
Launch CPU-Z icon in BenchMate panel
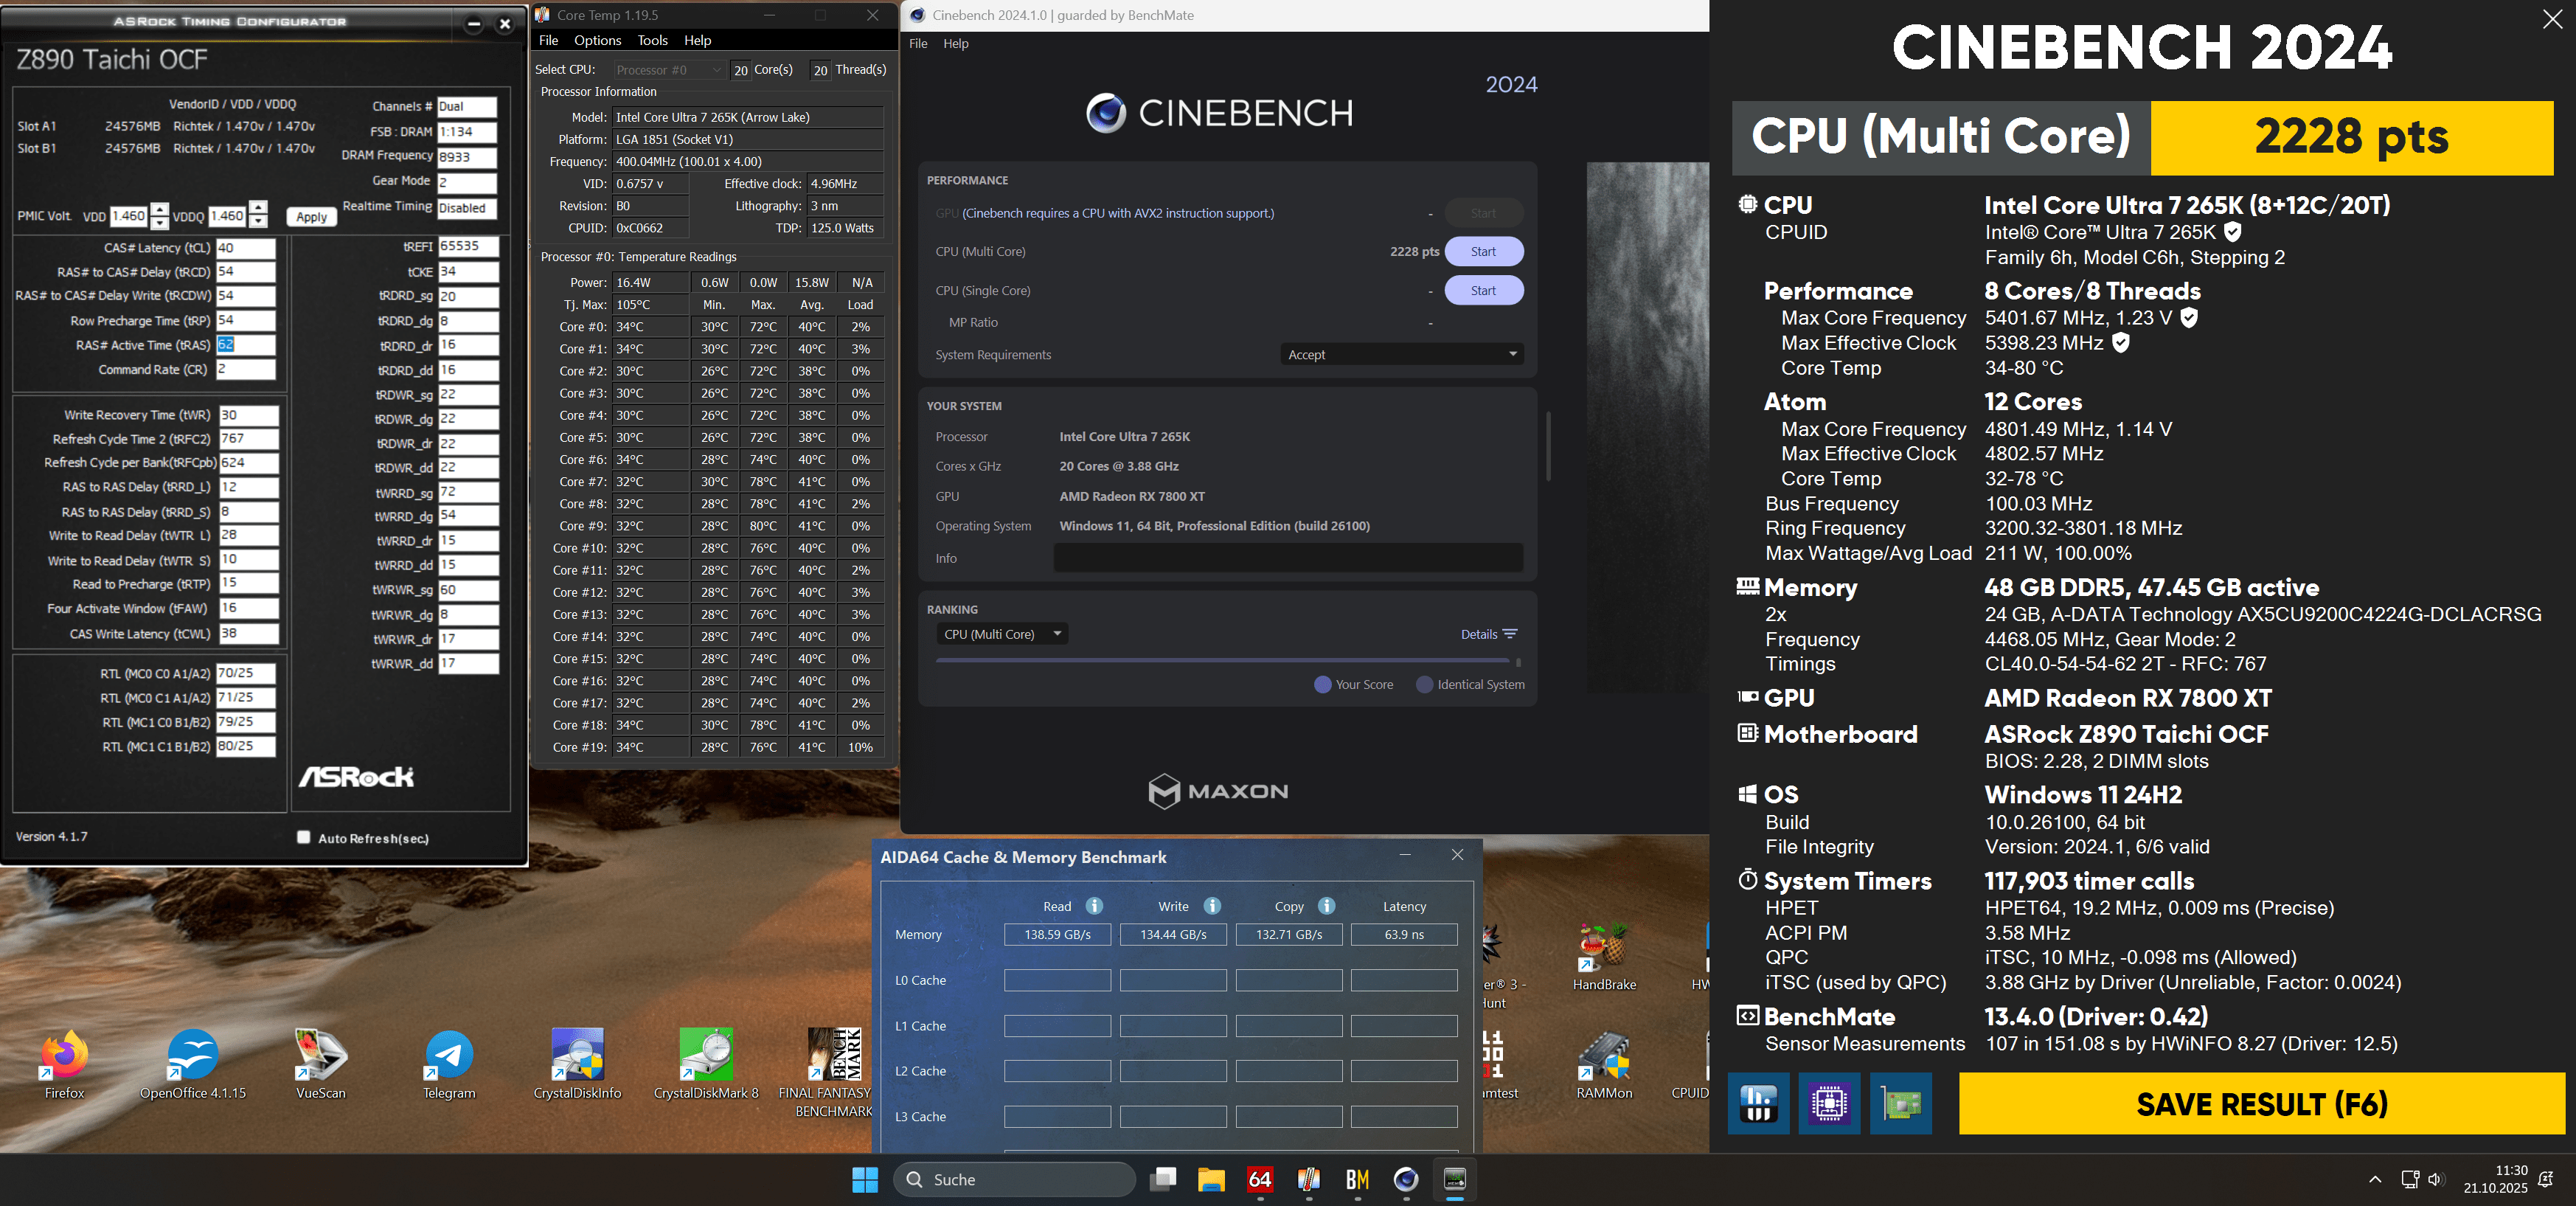[x=1829, y=1103]
